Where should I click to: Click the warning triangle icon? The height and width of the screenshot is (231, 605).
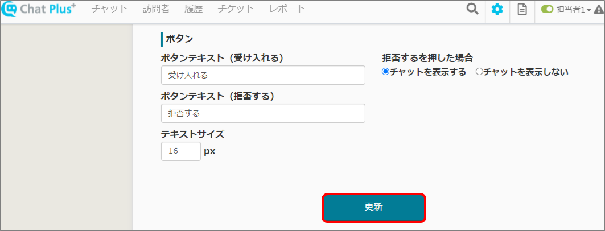coord(600,10)
